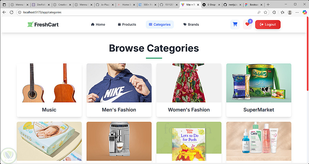Click the Logout button

point(268,24)
